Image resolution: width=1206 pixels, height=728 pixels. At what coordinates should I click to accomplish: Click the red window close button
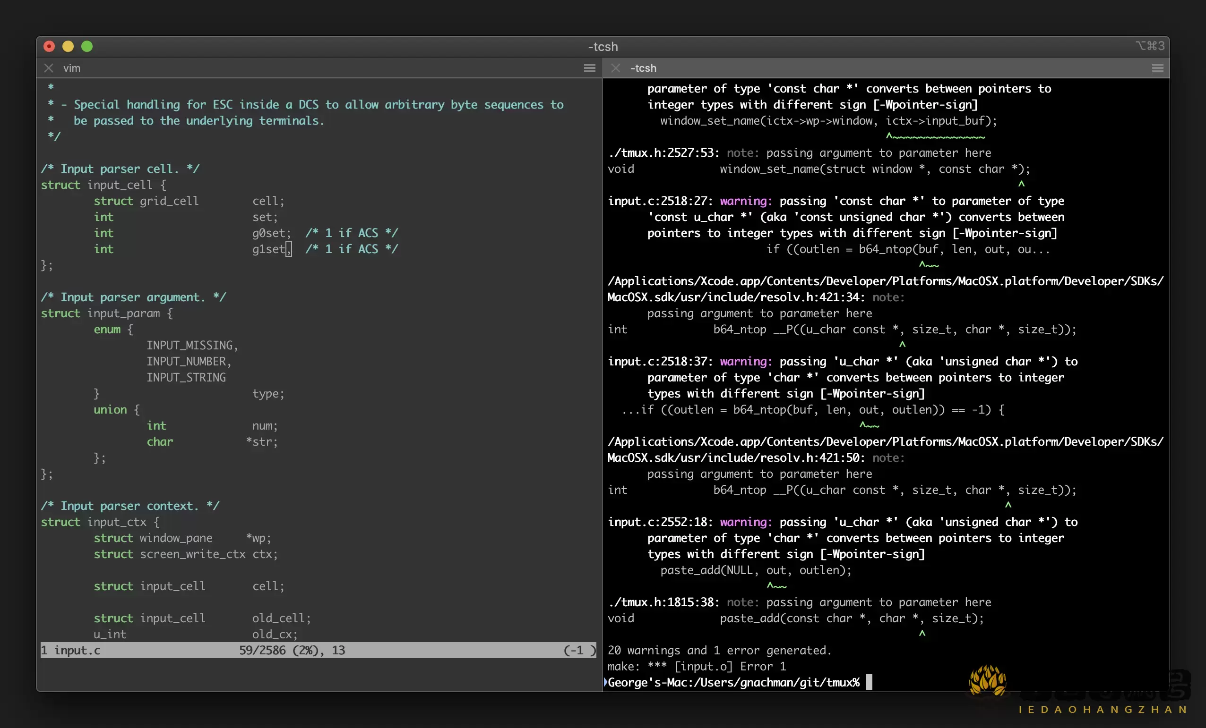coord(49,46)
